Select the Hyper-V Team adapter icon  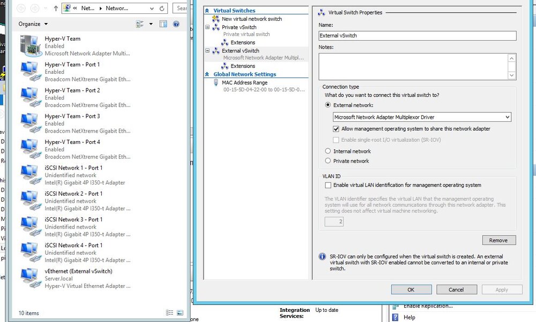point(31,46)
